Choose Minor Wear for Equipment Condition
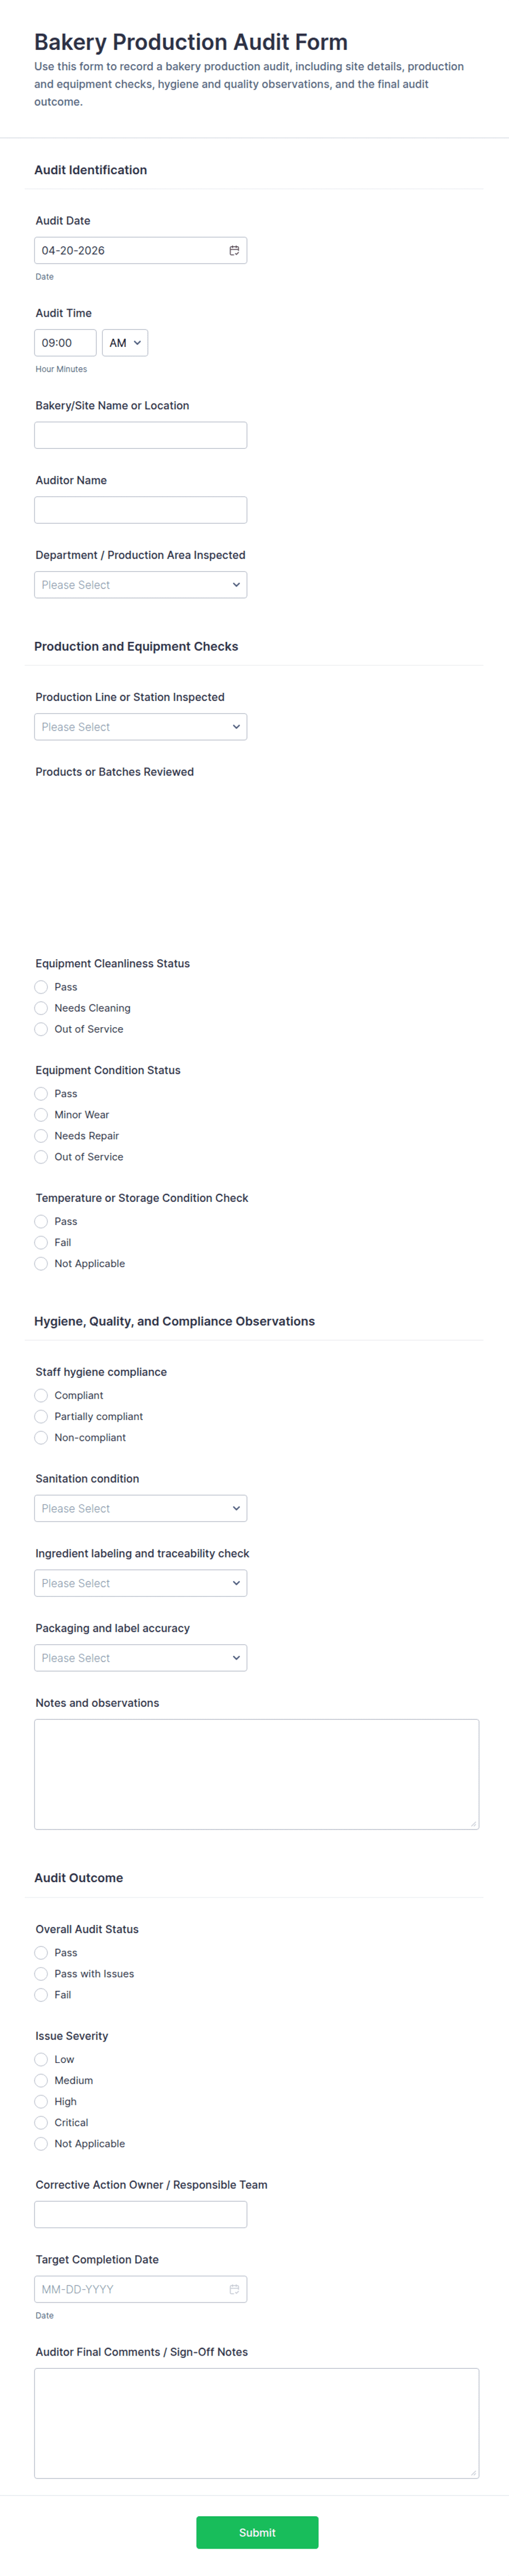The width and height of the screenshot is (509, 2576). tap(41, 1115)
